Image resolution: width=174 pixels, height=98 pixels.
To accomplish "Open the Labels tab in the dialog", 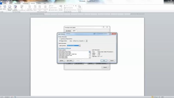I will [74, 31].
